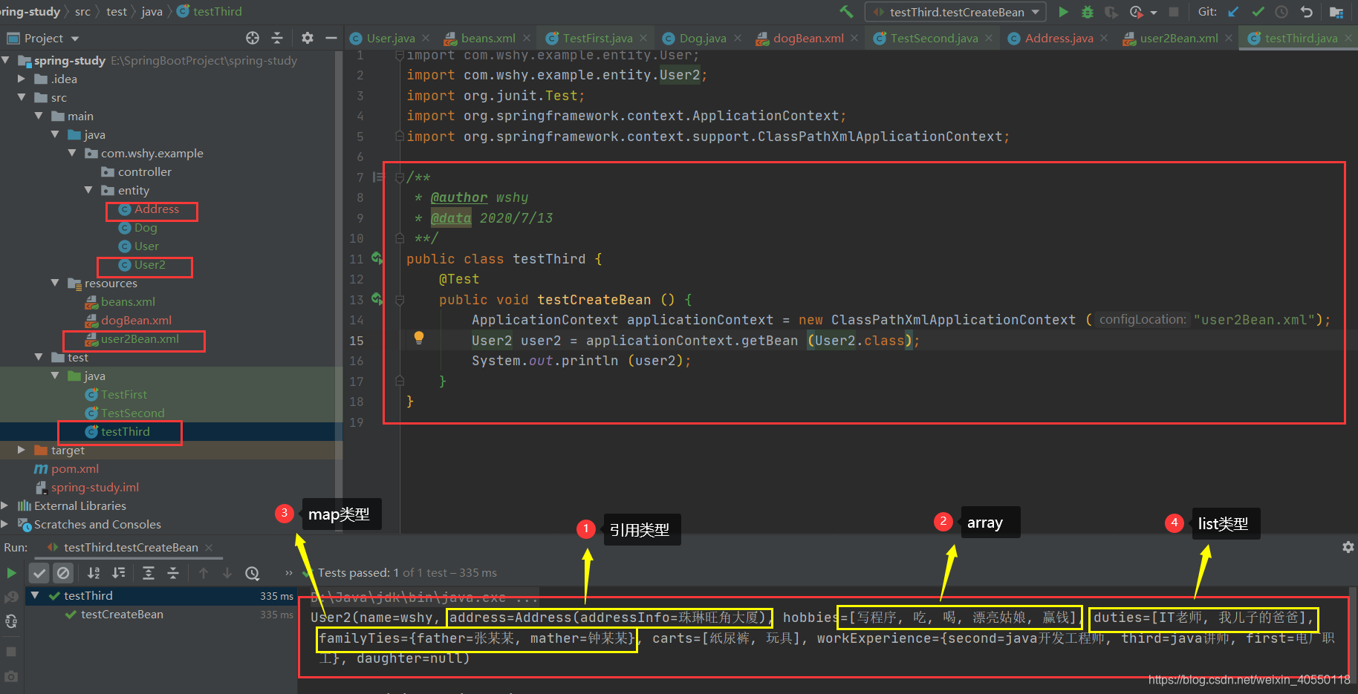Viewport: 1358px width, 694px height.
Task: Click the locate-file target icon in Project panel
Action: (253, 38)
